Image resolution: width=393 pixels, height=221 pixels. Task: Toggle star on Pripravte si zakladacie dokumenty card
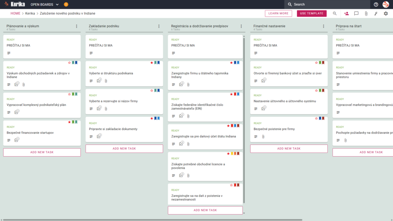click(x=152, y=118)
